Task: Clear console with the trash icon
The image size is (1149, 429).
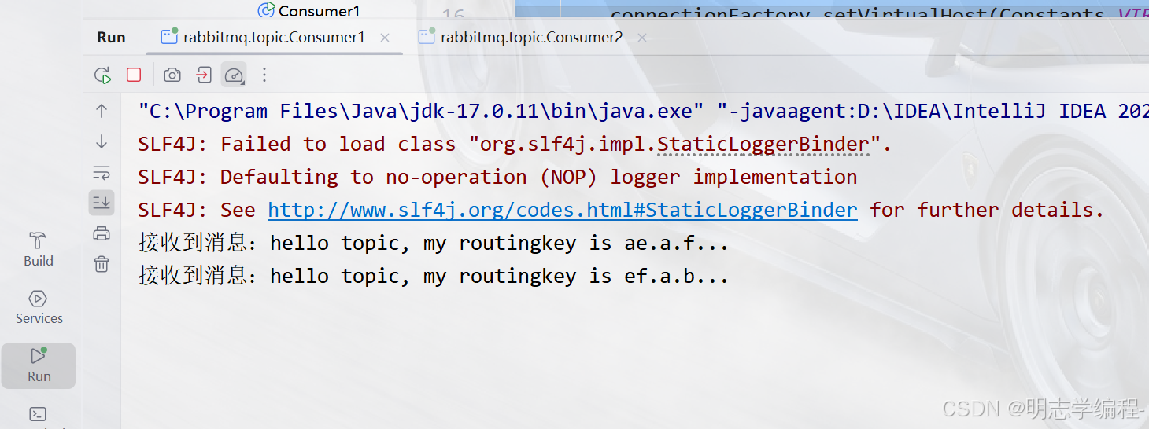Action: pos(102,264)
